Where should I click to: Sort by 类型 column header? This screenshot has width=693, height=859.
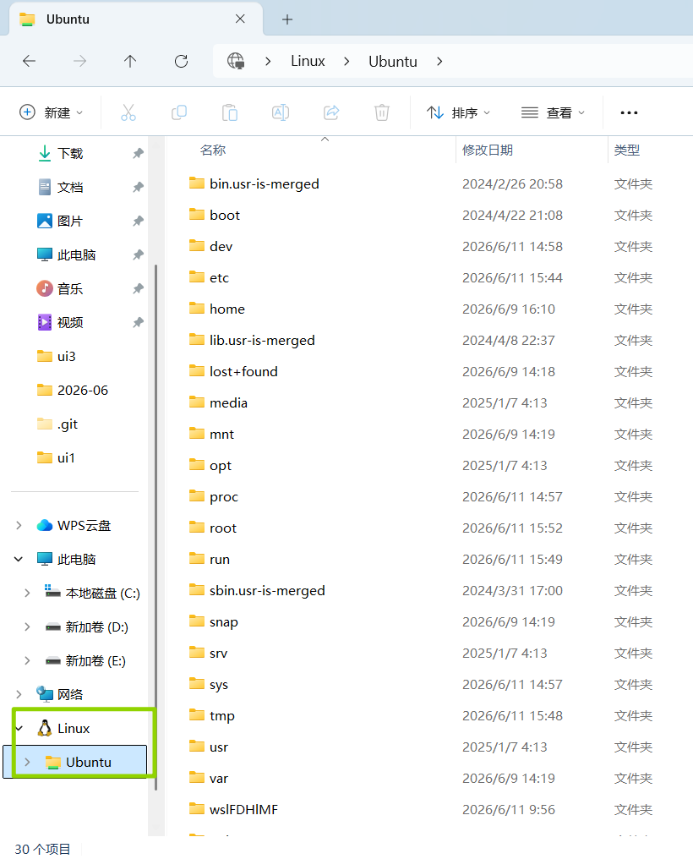coord(627,150)
